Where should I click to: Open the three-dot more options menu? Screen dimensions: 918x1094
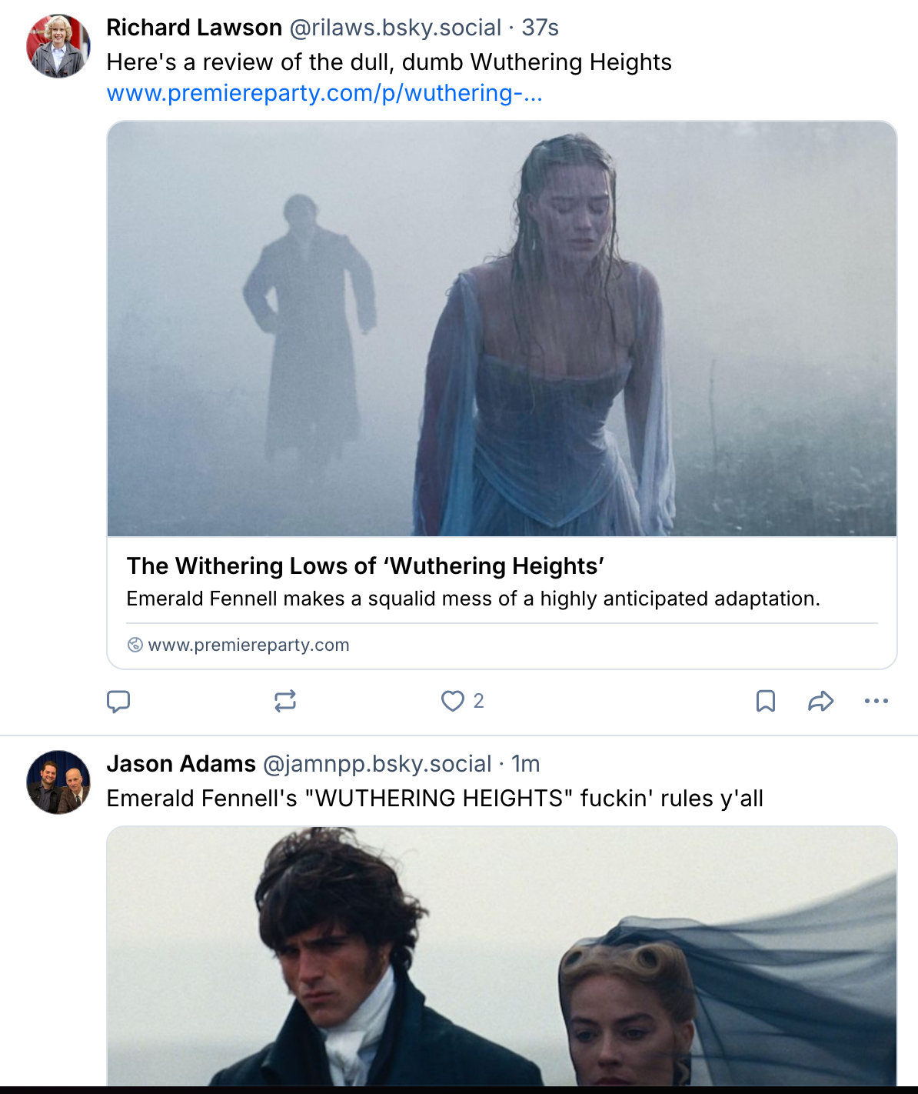pyautogui.click(x=876, y=701)
